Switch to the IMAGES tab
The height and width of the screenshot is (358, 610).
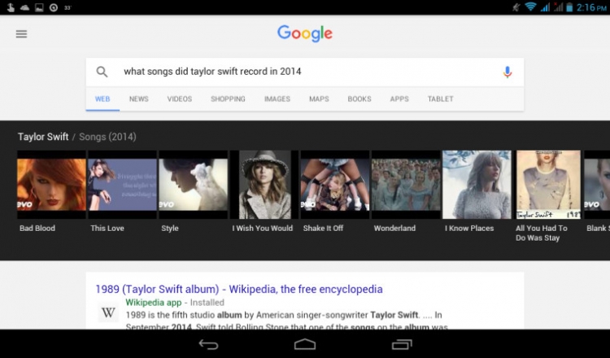click(x=277, y=98)
